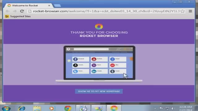Go back with the back arrow
Image resolution: width=198 pixels, height=111 pixels.
click(x=7, y=11)
